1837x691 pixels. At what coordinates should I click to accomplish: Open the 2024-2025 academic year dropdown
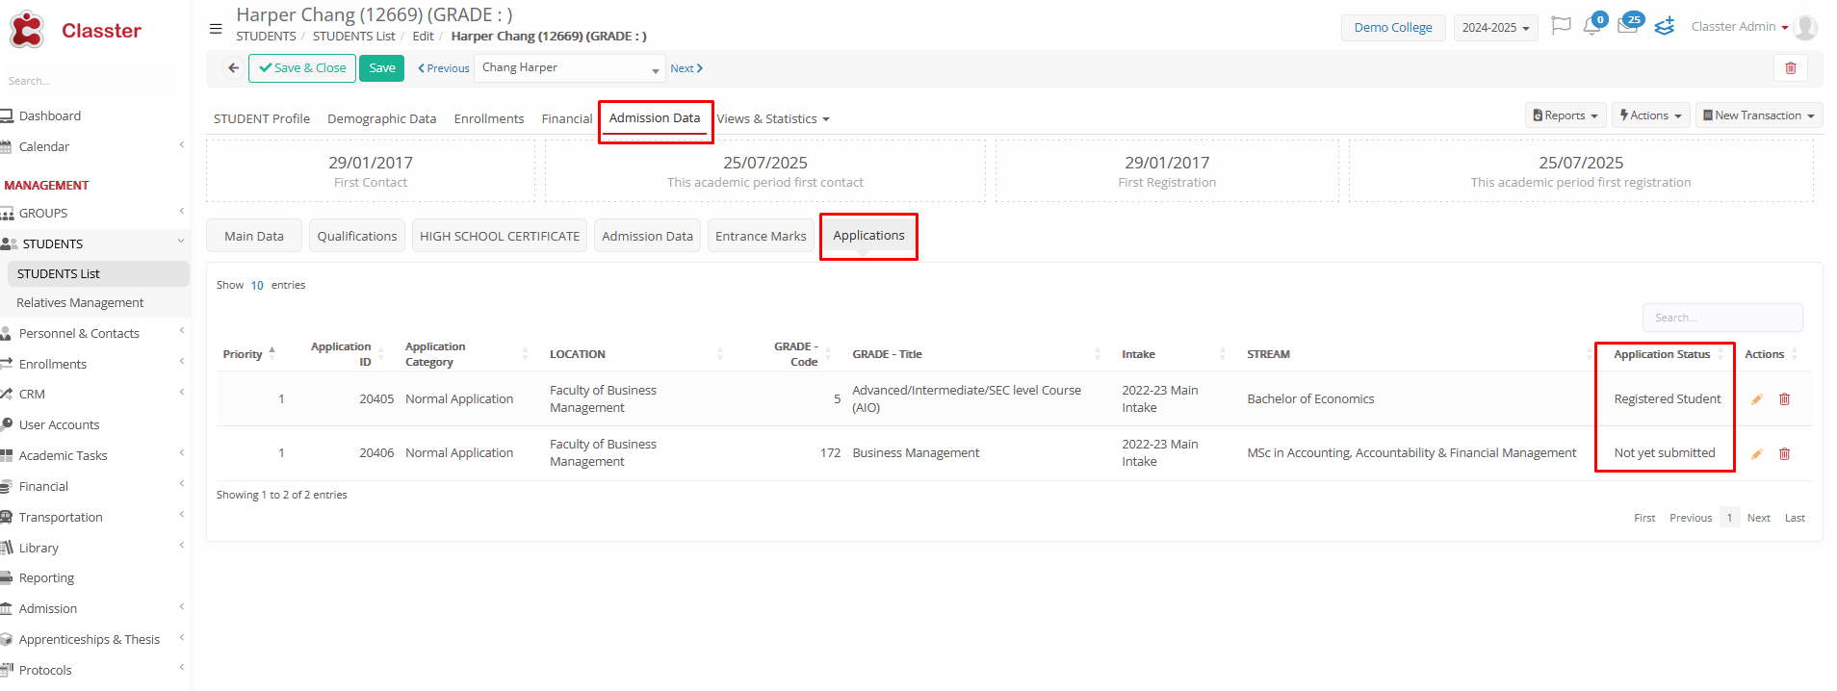pos(1494,28)
